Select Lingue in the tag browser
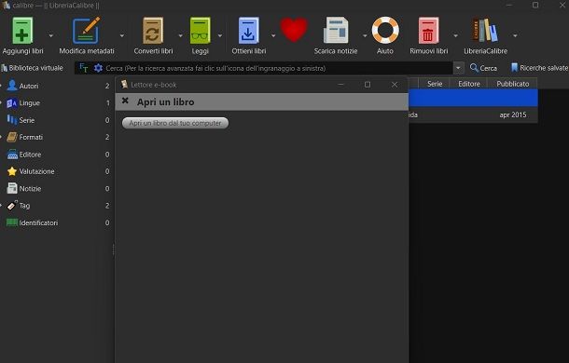Viewport: 569px width, 363px height. (30, 103)
